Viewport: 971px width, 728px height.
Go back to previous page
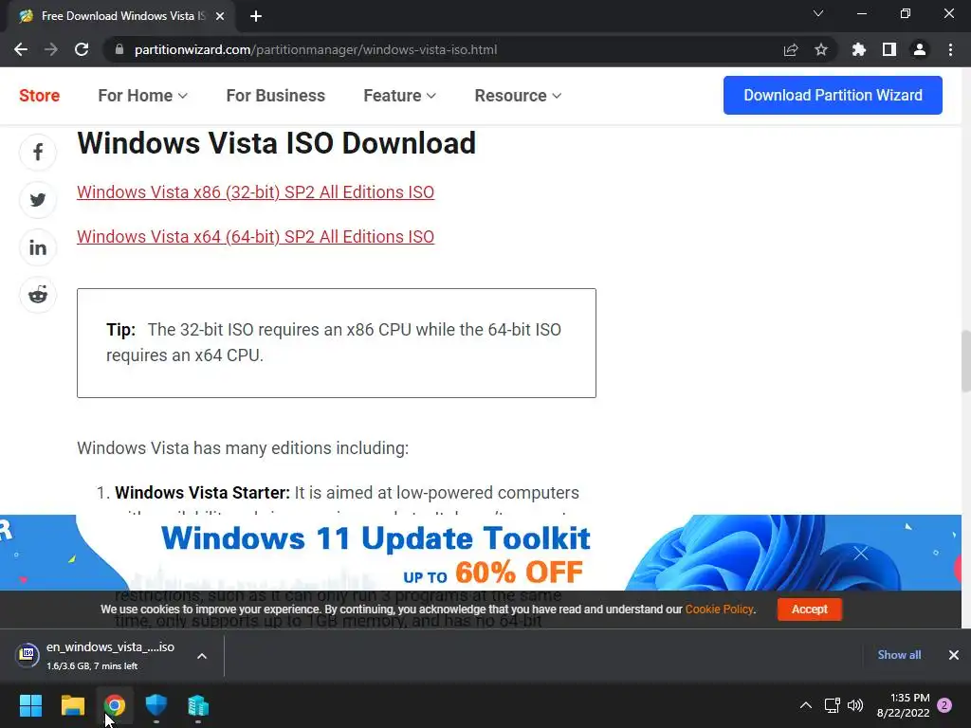21,49
